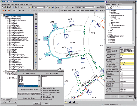The width and height of the screenshot is (137, 106).
Task: Click the Open folder icon
Action: point(5,7)
